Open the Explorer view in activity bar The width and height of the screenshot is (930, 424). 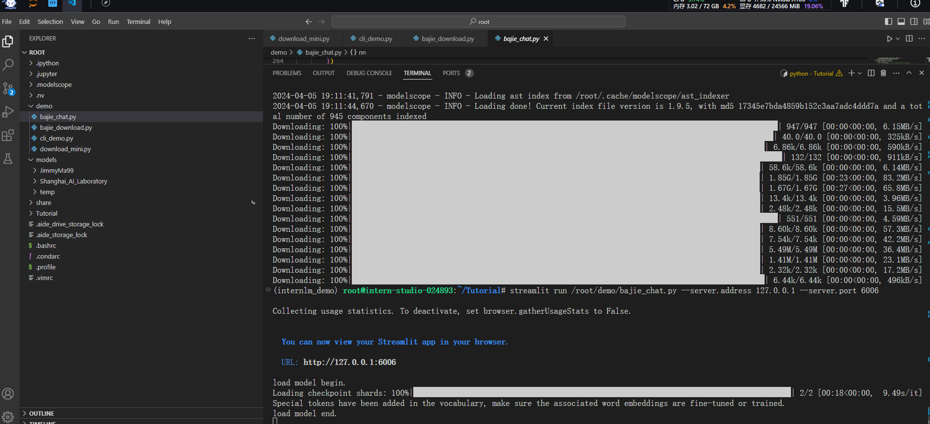coord(8,41)
